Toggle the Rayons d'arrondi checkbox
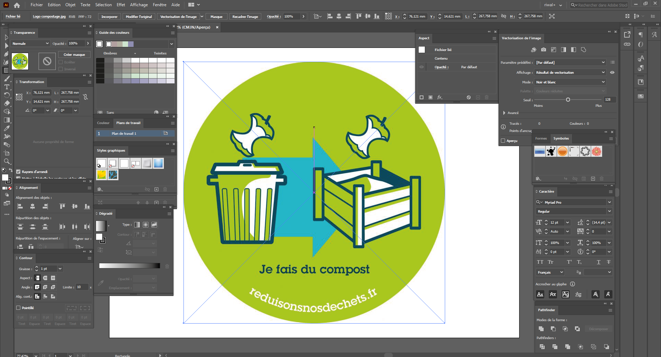The image size is (661, 357). pyautogui.click(x=18, y=172)
